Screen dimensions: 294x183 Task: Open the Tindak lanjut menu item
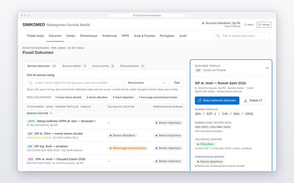(35, 36)
